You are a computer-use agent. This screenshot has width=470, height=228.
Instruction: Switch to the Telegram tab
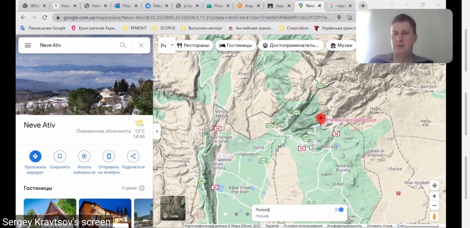[x=156, y=6]
